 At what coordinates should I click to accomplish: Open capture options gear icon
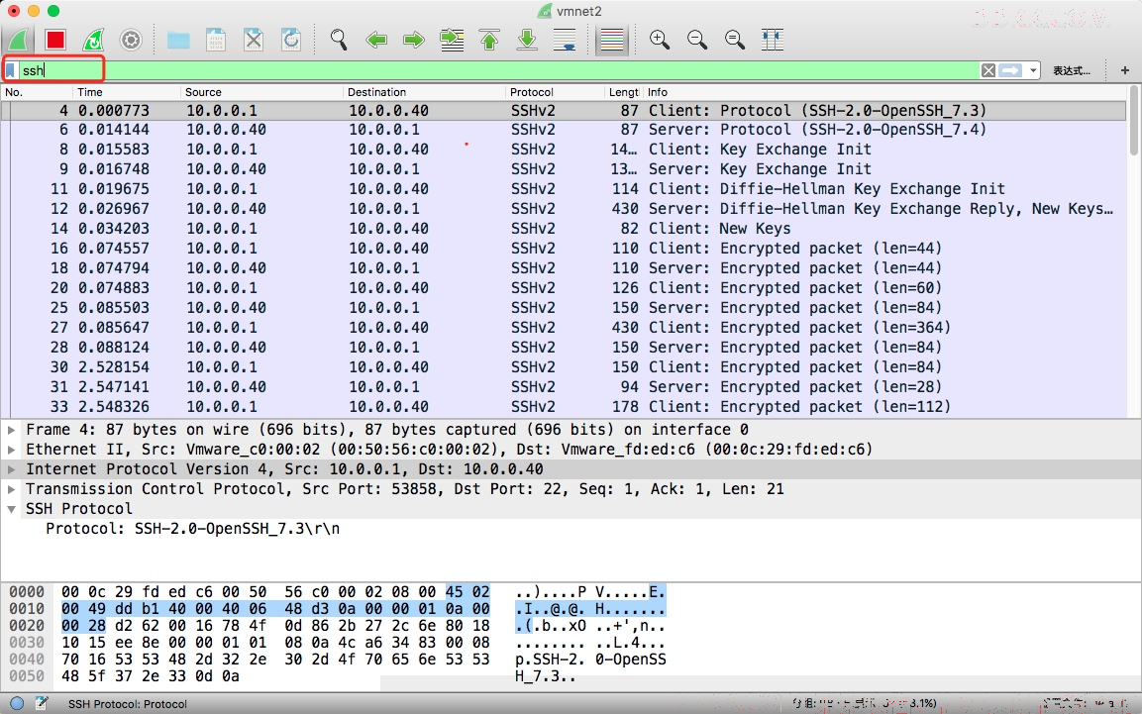[131, 40]
